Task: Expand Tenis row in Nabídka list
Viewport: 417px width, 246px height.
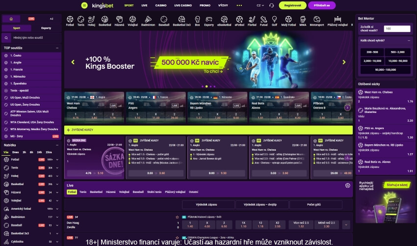Action: click(x=57, y=168)
